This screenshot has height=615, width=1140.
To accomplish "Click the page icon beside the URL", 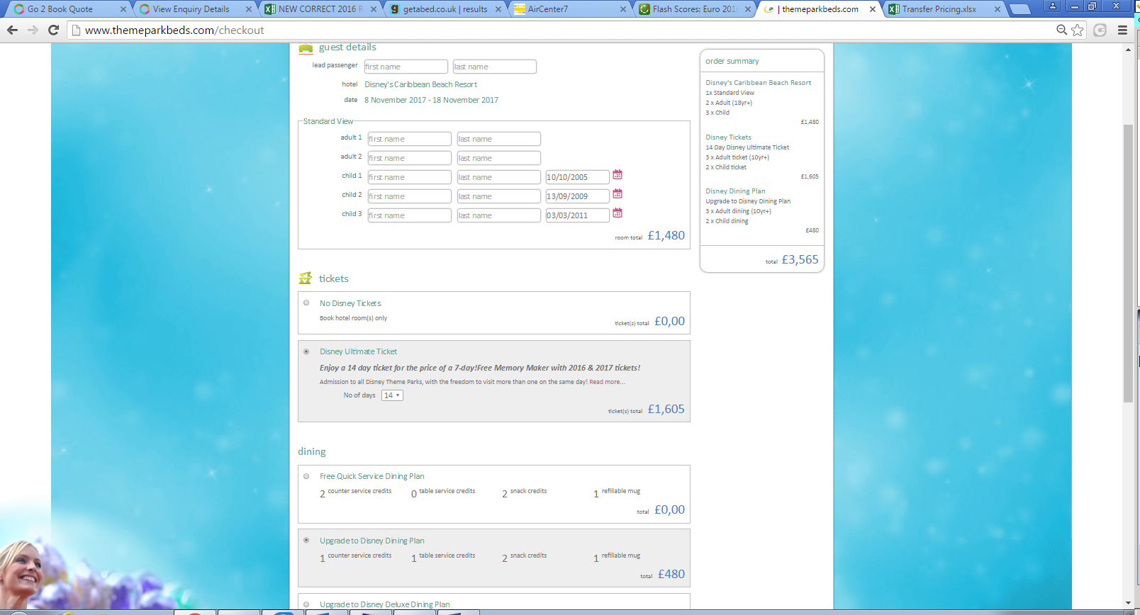I will pos(76,30).
